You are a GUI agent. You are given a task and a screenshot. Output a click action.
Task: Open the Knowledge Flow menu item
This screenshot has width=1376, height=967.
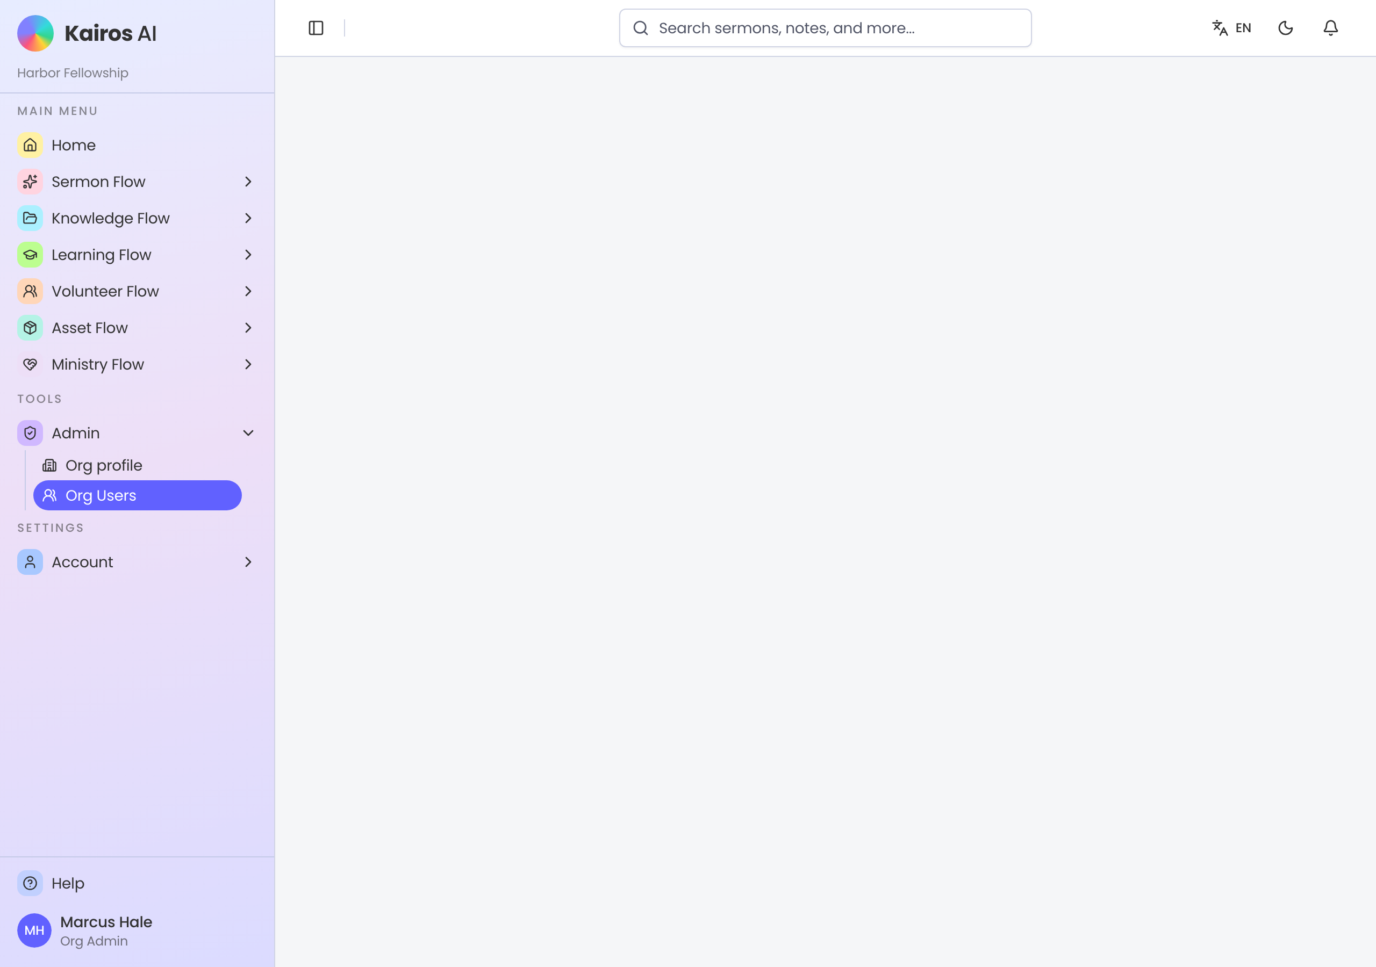[137, 219]
